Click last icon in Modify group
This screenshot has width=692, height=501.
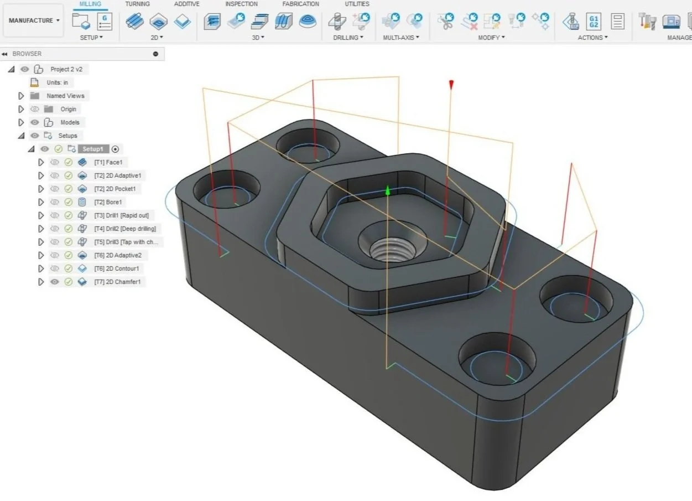click(541, 22)
